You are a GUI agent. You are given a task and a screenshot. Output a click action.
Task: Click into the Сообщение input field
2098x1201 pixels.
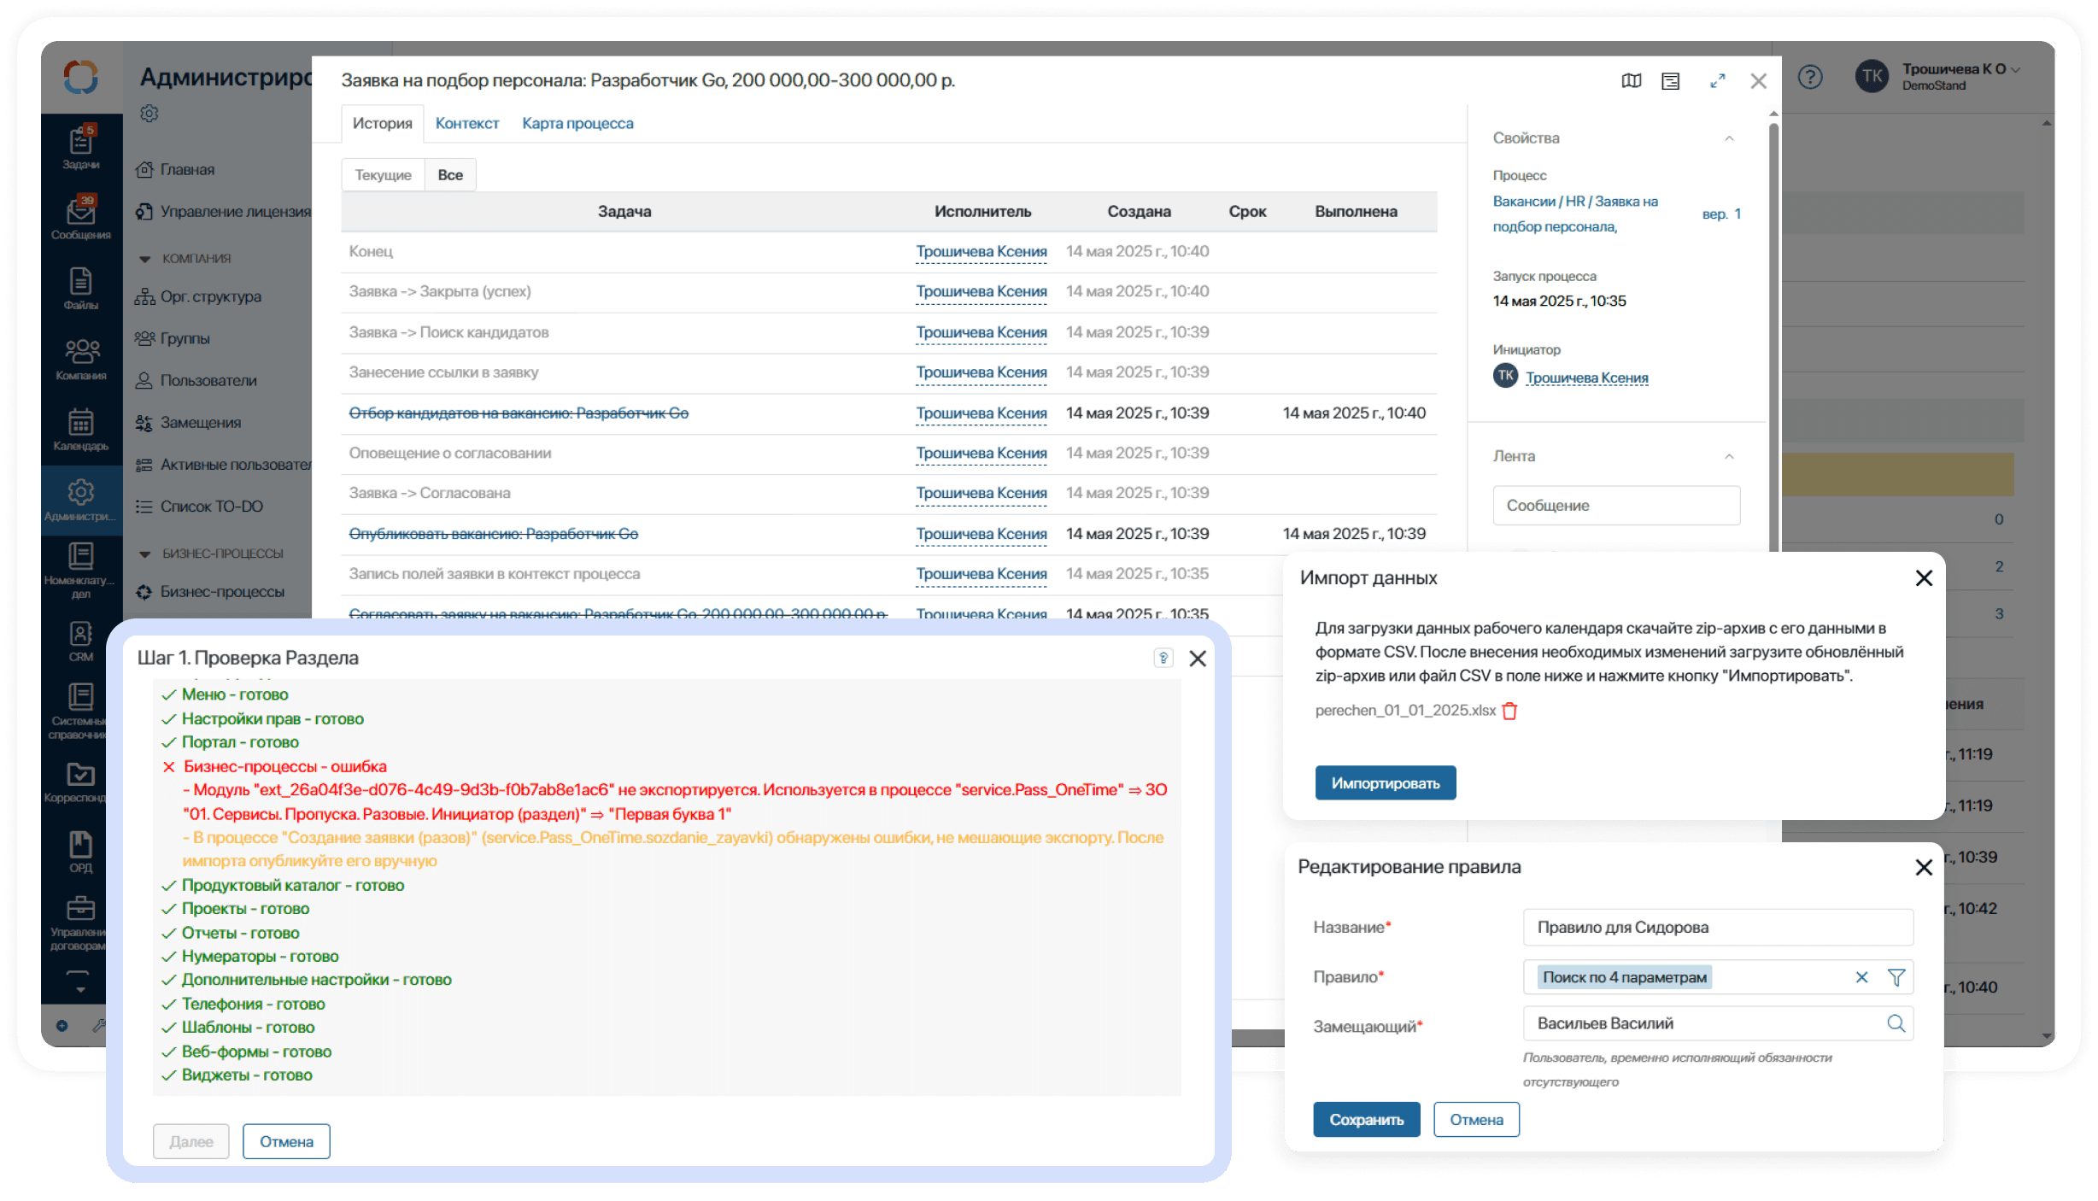(x=1615, y=506)
